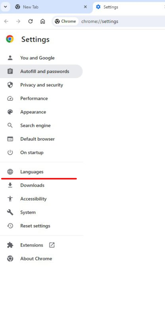Viewport: 165px width, 317px height.
Task: Select Privacy and security section
Action: [x=42, y=85]
